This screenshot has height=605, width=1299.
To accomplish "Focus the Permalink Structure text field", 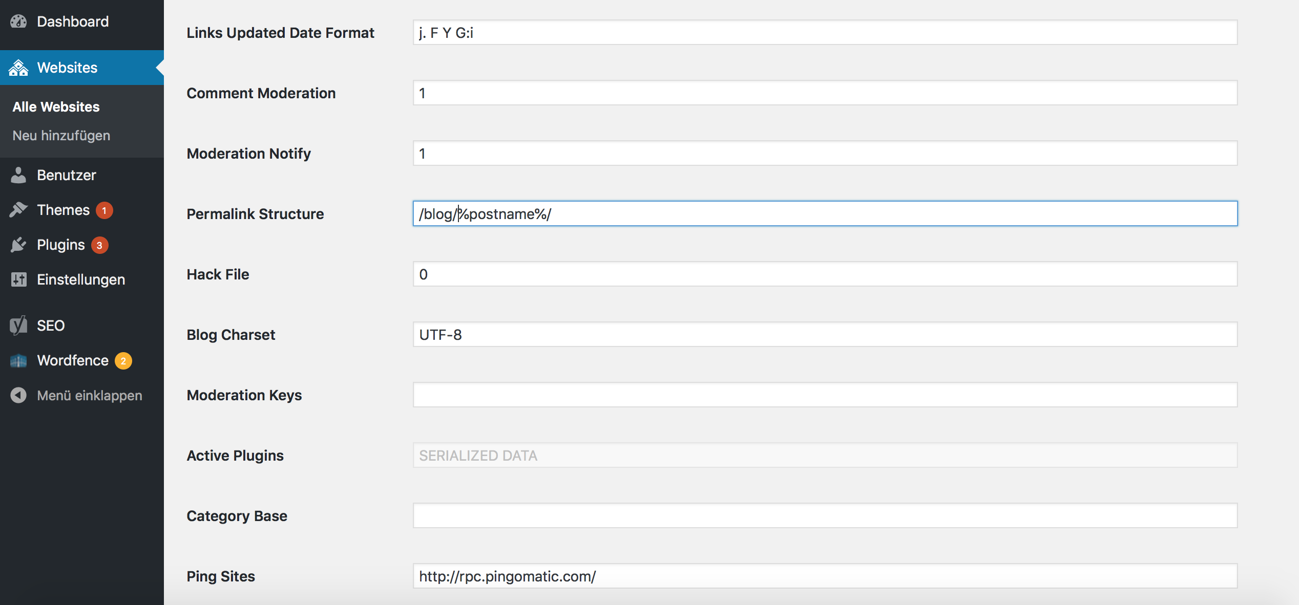I will tap(825, 213).
